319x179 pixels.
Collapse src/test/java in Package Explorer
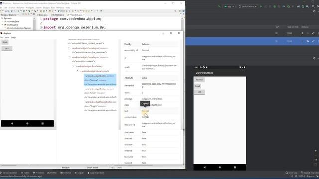(x=2, y=25)
